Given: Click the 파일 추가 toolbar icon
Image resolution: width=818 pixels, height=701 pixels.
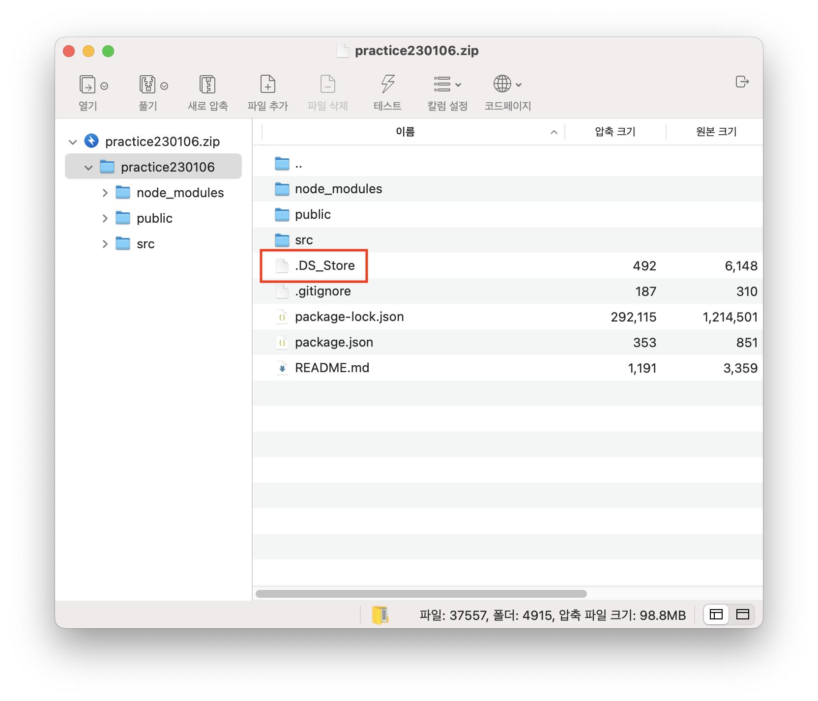Looking at the screenshot, I should pyautogui.click(x=268, y=85).
